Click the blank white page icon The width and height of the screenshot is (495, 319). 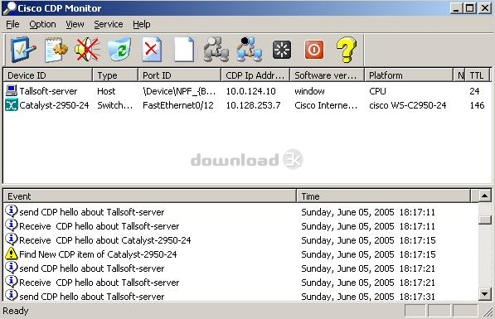click(183, 50)
